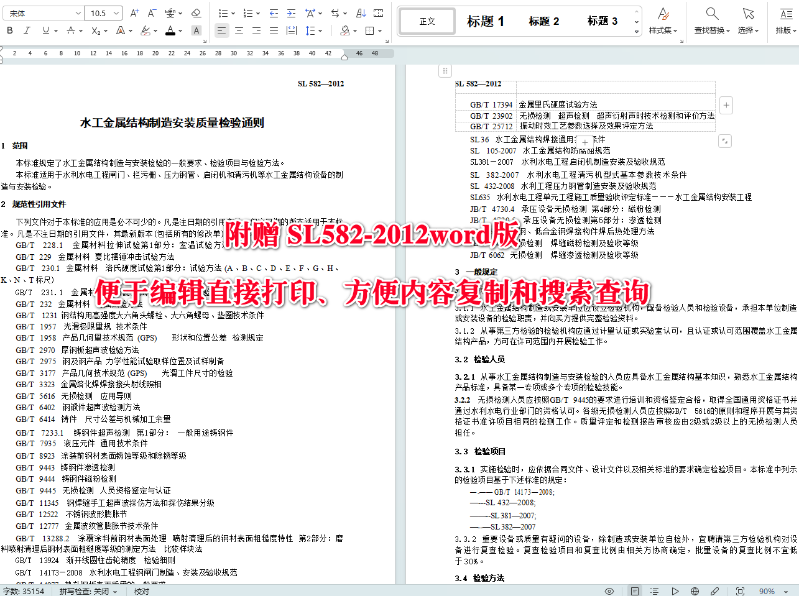Screen dimensions: 799x596
Task: Open the line spacing dropdown
Action: [317, 29]
